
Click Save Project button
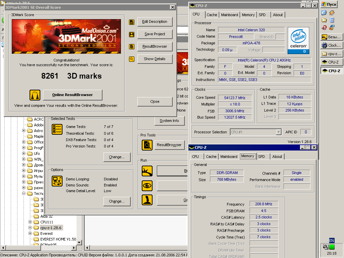click(x=155, y=34)
